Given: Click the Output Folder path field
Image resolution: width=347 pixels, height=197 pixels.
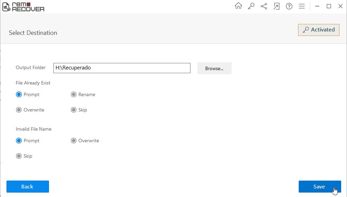Looking at the screenshot, I should coord(122,68).
